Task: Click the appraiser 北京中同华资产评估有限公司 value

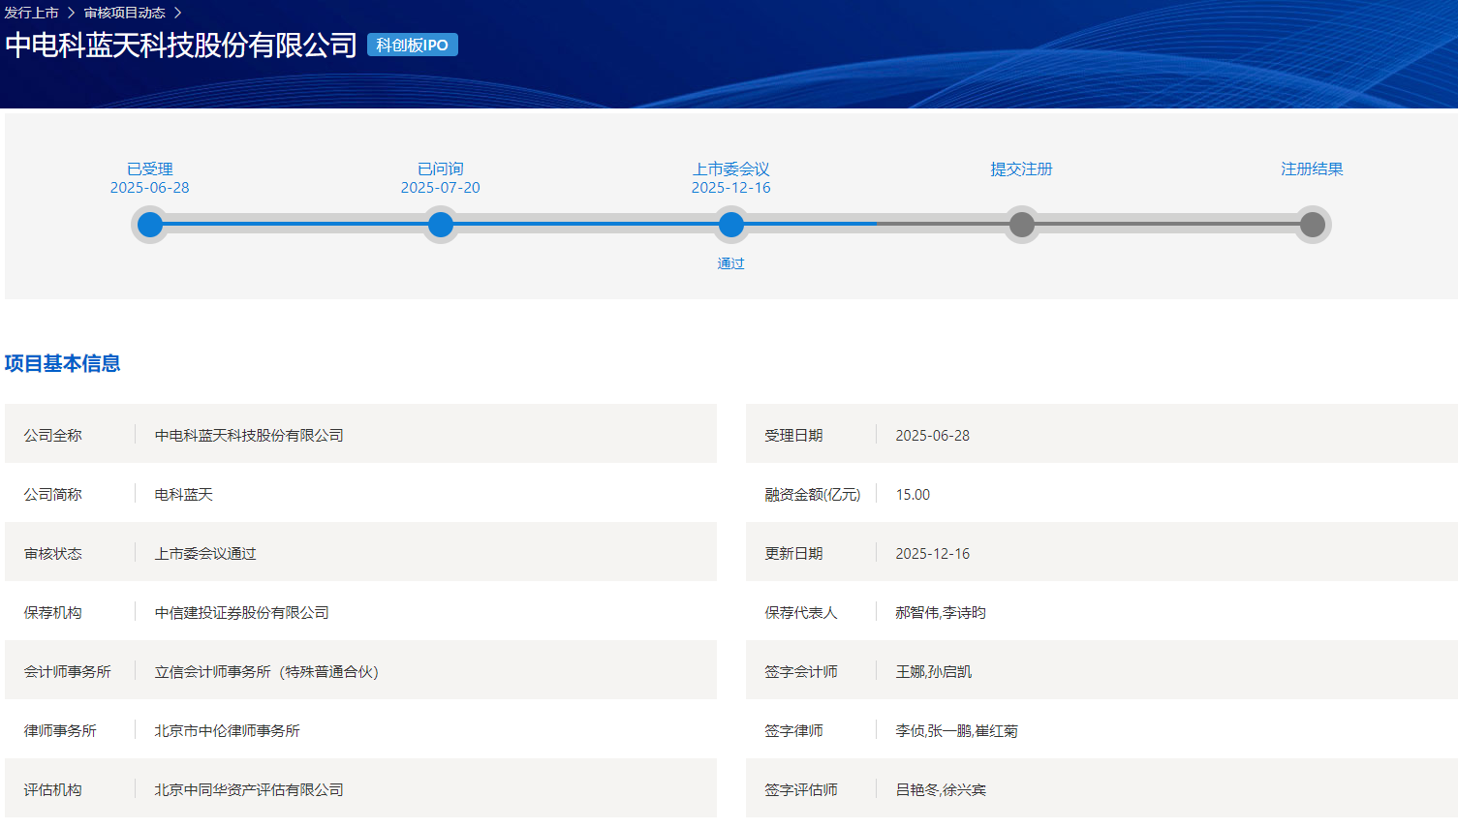Action: click(x=249, y=789)
